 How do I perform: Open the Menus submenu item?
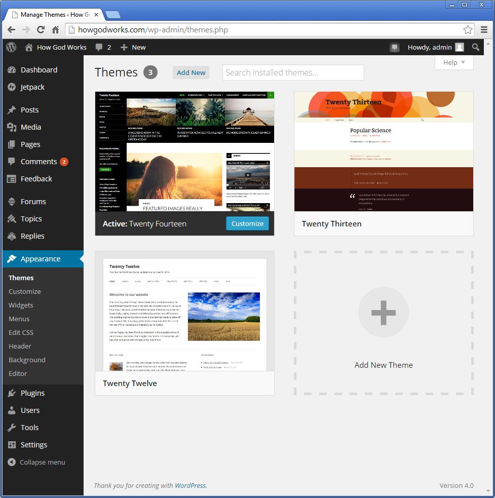(19, 319)
